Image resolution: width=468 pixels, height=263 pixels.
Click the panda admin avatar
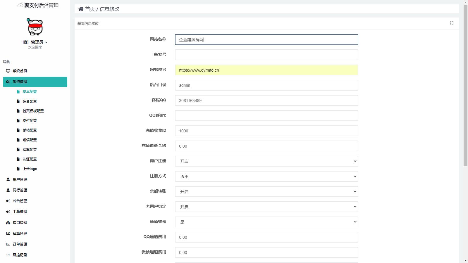coord(35,27)
